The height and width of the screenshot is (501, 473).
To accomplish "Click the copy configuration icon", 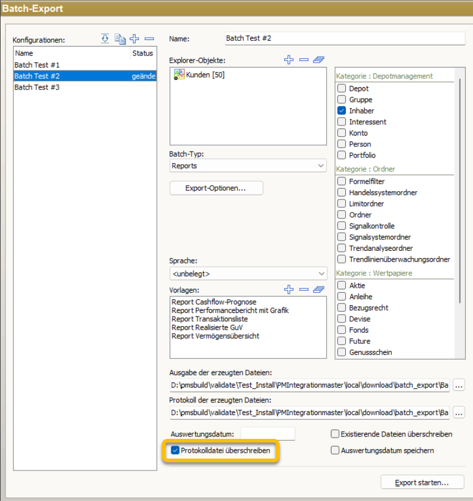I will pos(120,39).
